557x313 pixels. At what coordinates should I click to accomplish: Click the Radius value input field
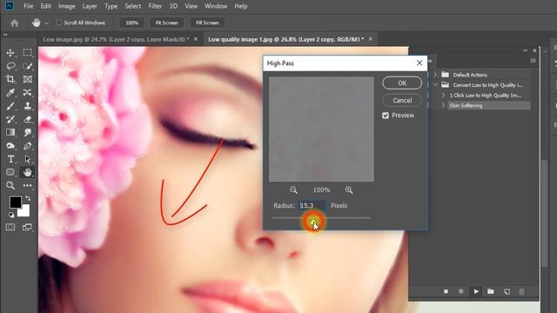[312, 205]
